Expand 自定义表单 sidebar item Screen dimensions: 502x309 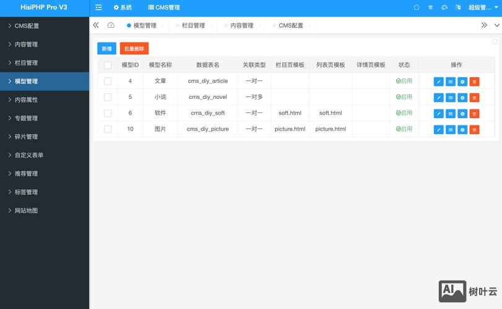pos(45,155)
